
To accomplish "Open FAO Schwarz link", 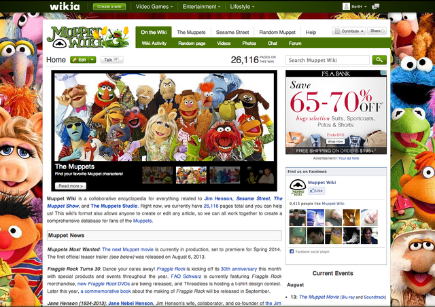I will coord(186,276).
